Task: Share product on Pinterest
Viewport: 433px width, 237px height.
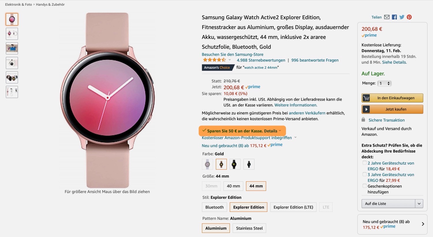Action: [409, 17]
